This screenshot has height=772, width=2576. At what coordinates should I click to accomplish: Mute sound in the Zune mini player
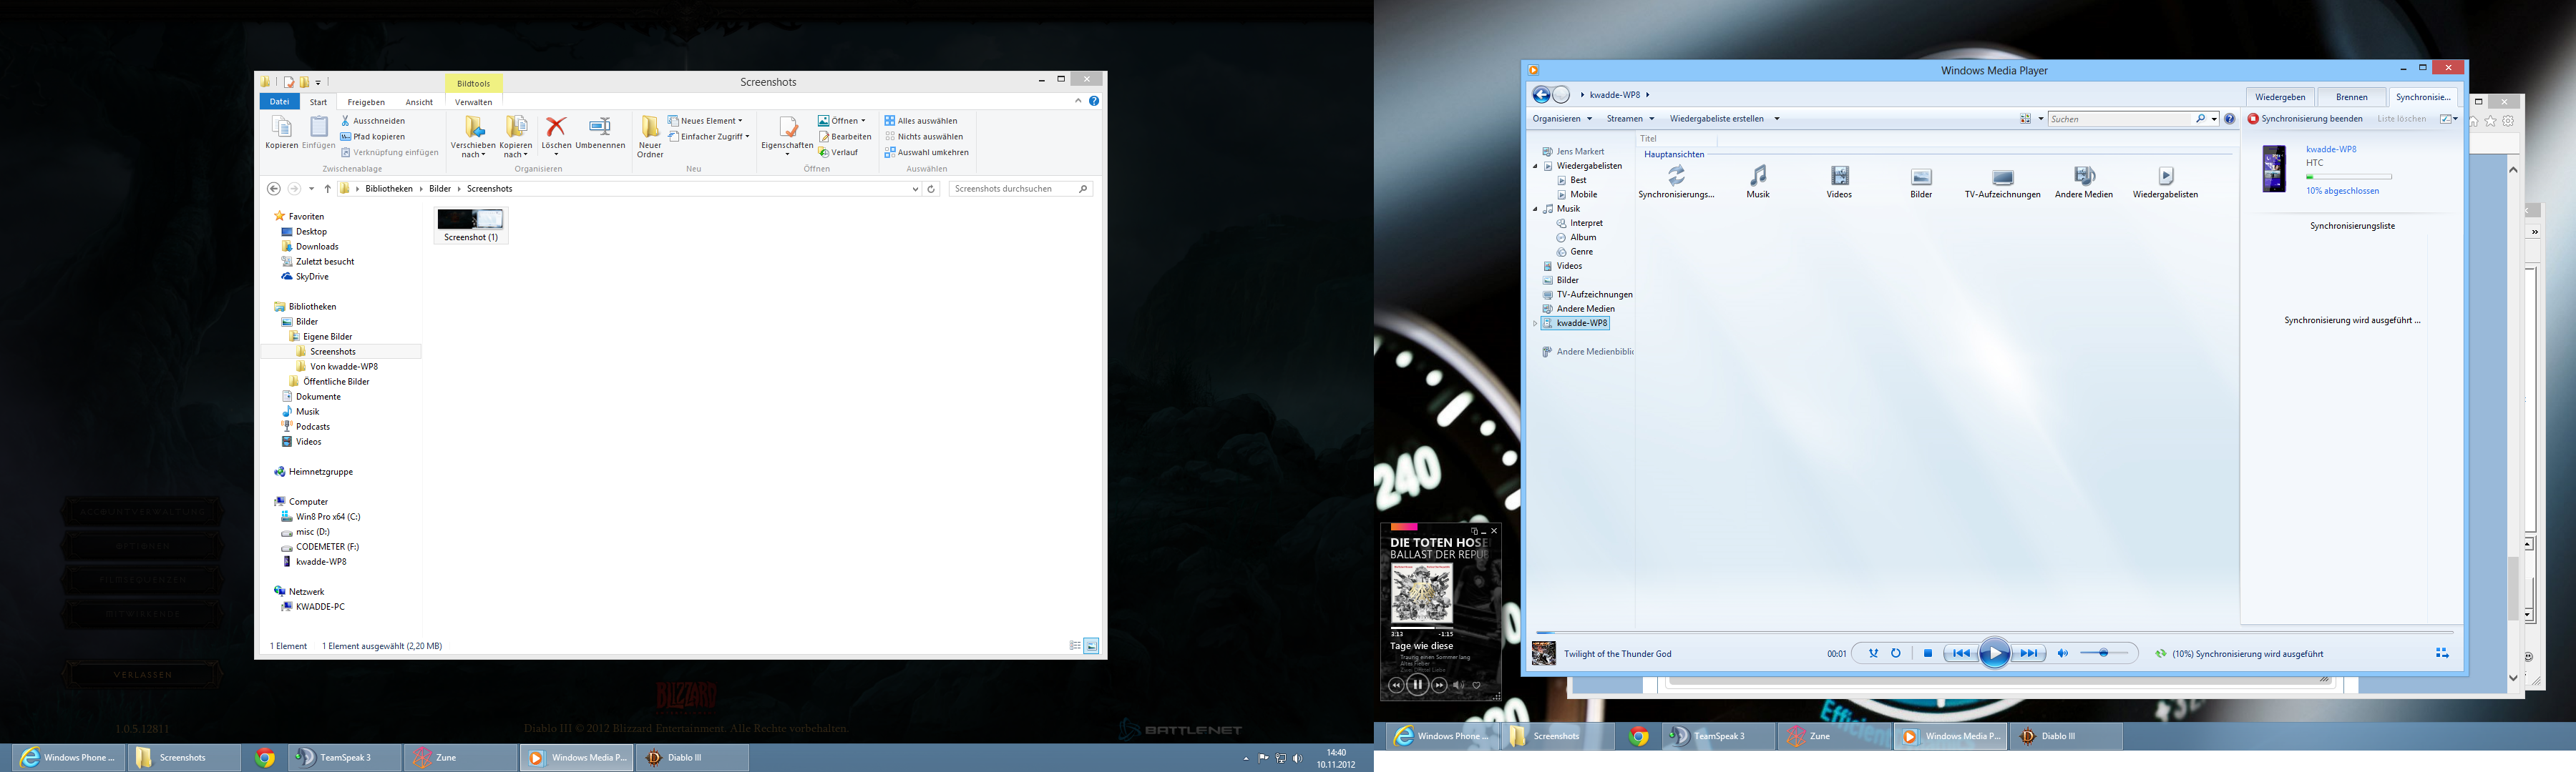(1458, 685)
